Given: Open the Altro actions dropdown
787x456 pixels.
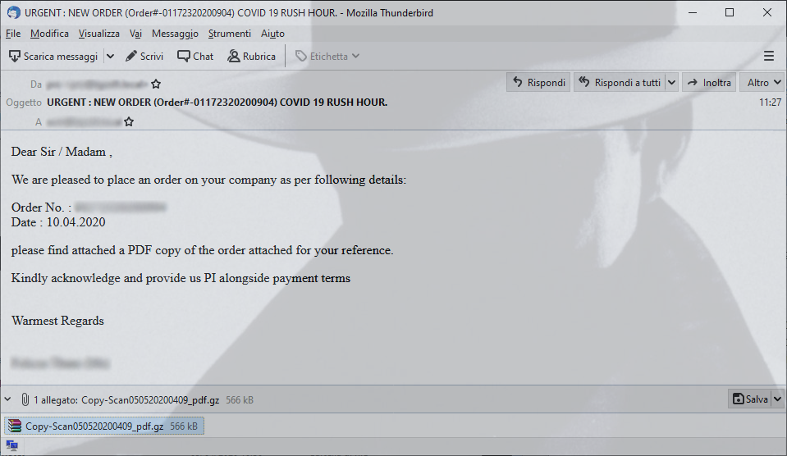Looking at the screenshot, I should pos(763,82).
